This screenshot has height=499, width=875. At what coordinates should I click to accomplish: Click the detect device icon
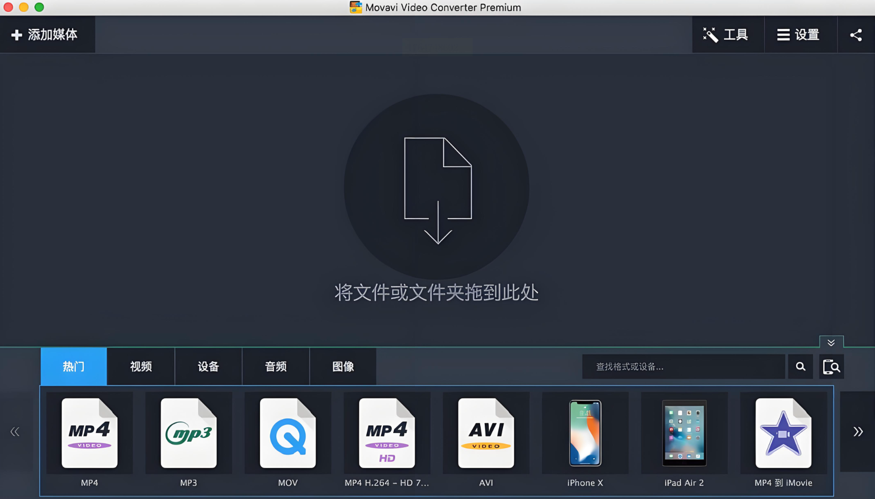831,366
